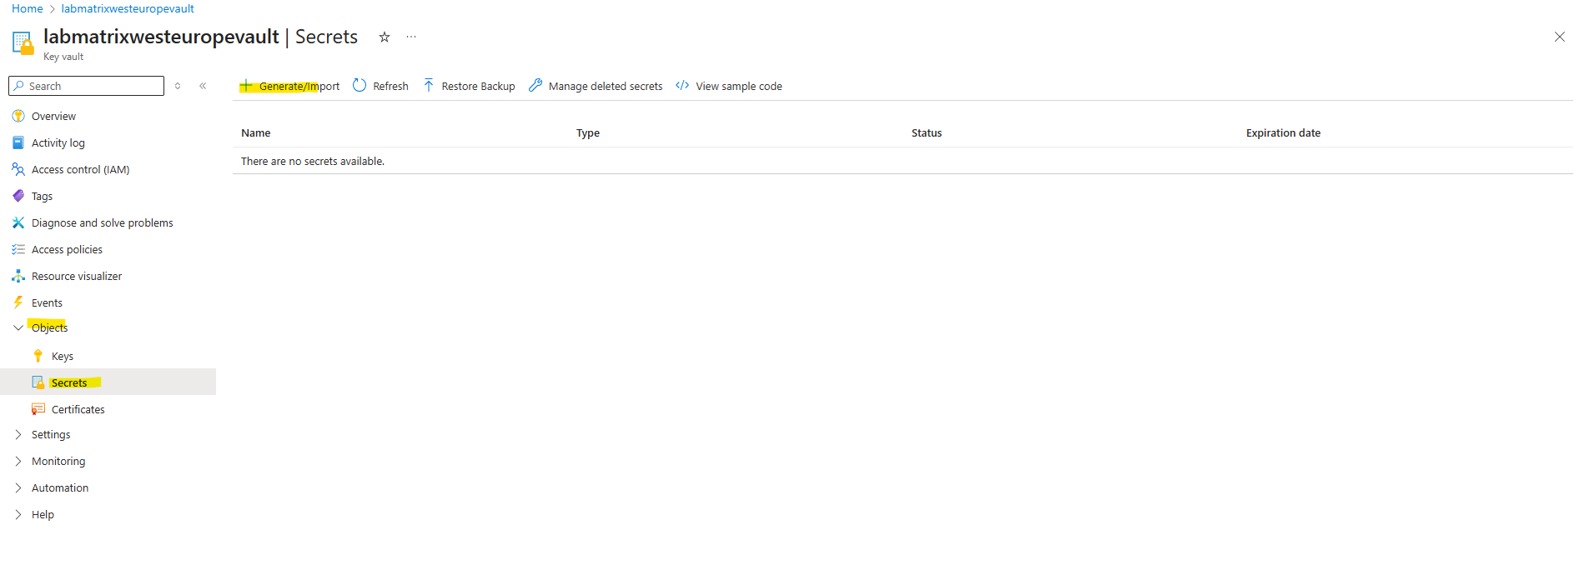Open Resource visualizer
Image resolution: width=1579 pixels, height=585 pixels.
click(x=77, y=276)
